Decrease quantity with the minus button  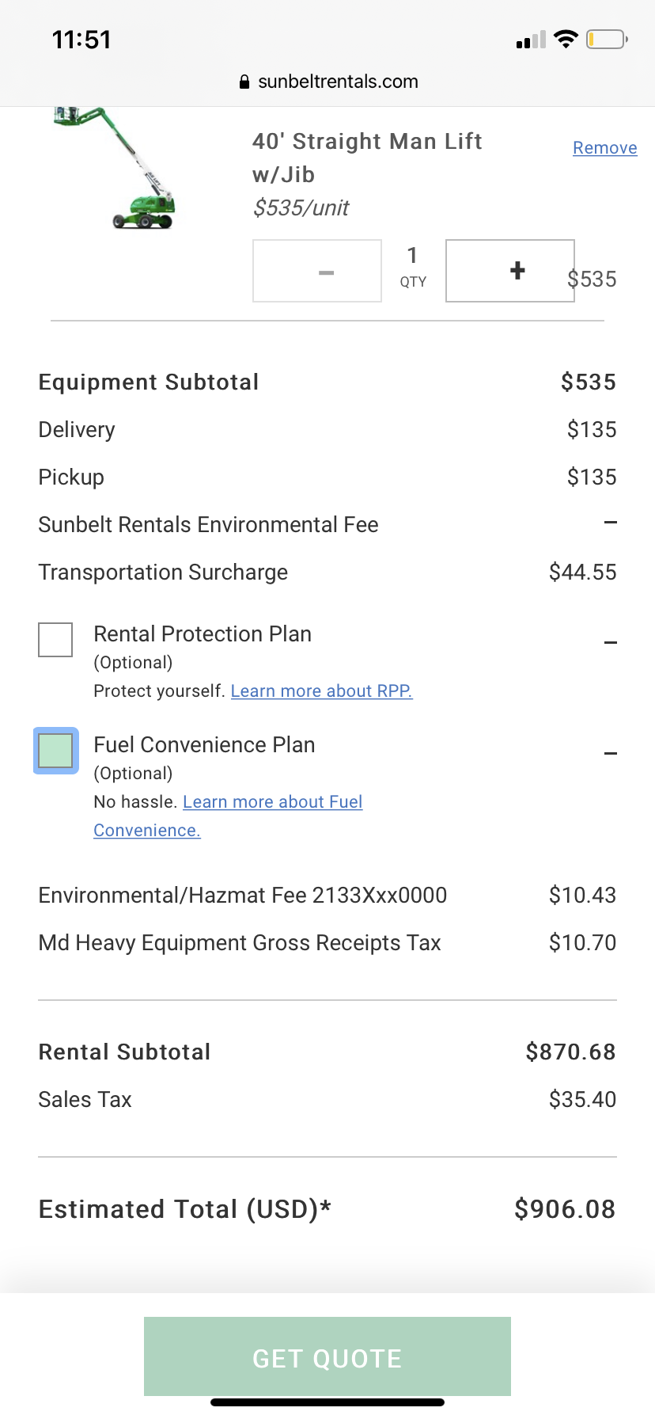(317, 272)
